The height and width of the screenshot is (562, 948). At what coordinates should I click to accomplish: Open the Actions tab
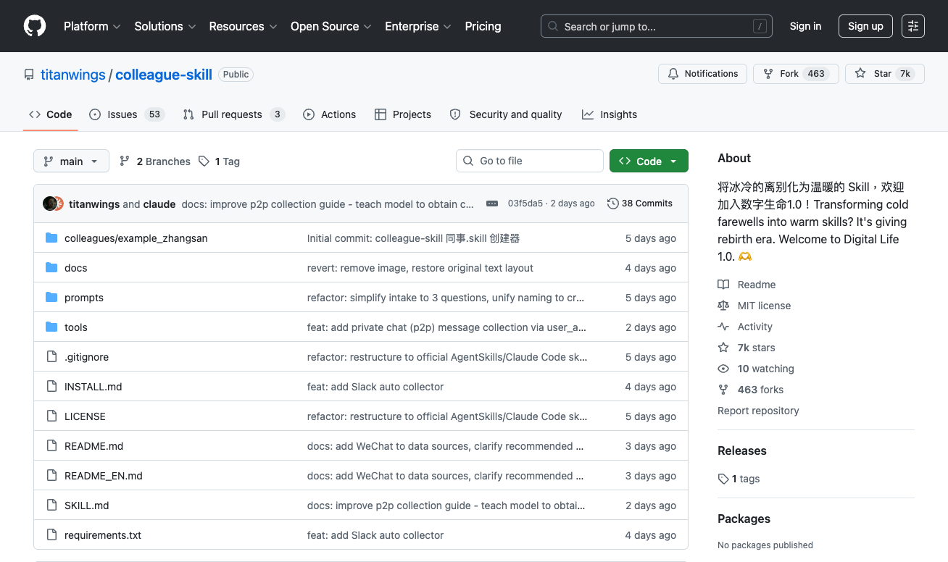click(329, 114)
